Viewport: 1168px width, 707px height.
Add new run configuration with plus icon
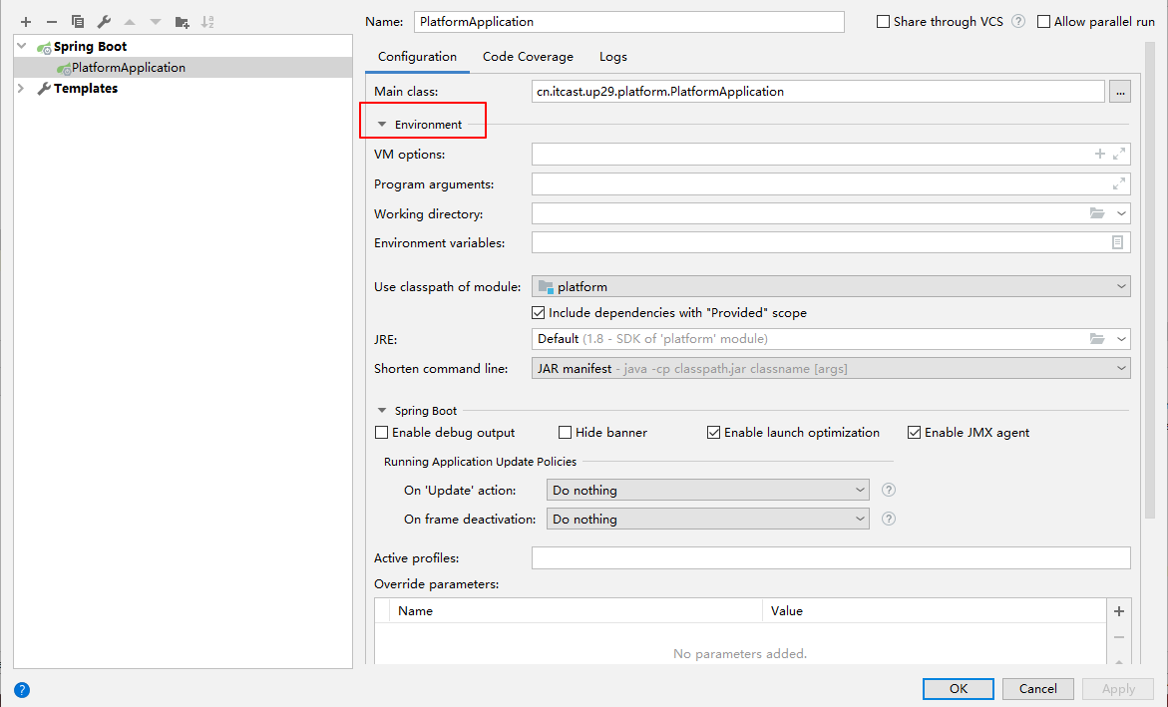[26, 22]
